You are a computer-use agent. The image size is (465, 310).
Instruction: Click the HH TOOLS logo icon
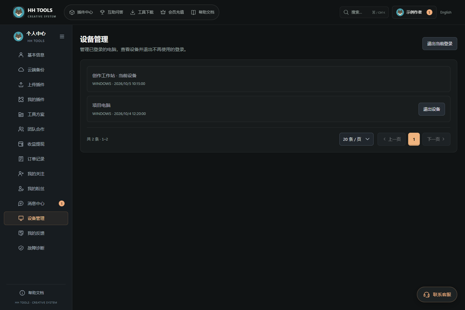19,12
